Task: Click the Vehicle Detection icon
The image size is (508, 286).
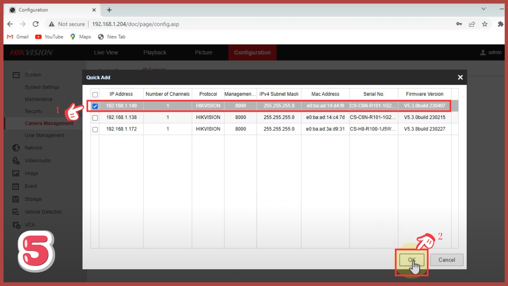Action: (x=16, y=212)
